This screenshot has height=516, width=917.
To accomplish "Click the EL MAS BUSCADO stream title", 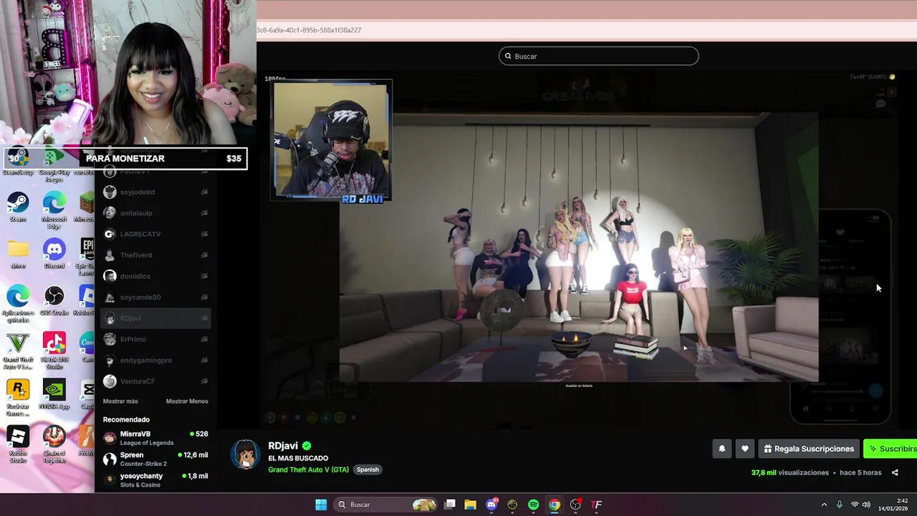I will coord(298,458).
